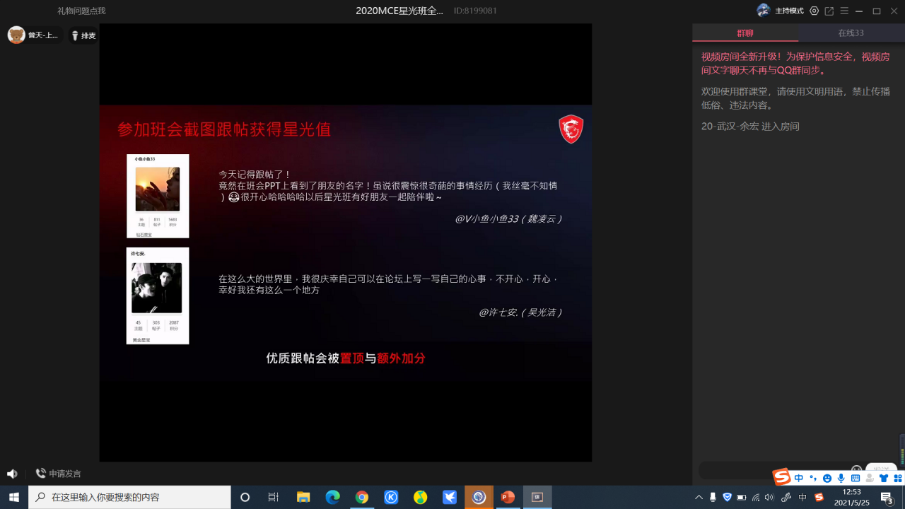Screen dimensions: 905x509
Task: Open Sogou soft keyboard icon
Action: pyautogui.click(x=856, y=479)
